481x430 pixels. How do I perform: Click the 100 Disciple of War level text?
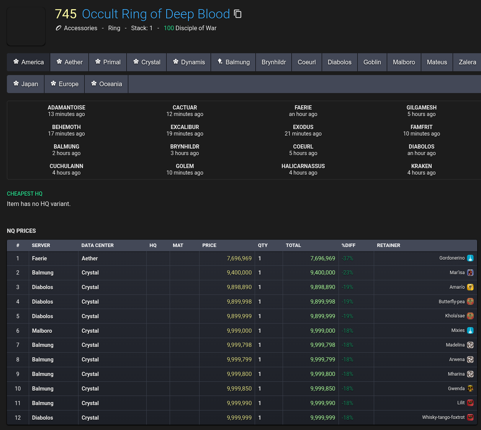(x=190, y=28)
